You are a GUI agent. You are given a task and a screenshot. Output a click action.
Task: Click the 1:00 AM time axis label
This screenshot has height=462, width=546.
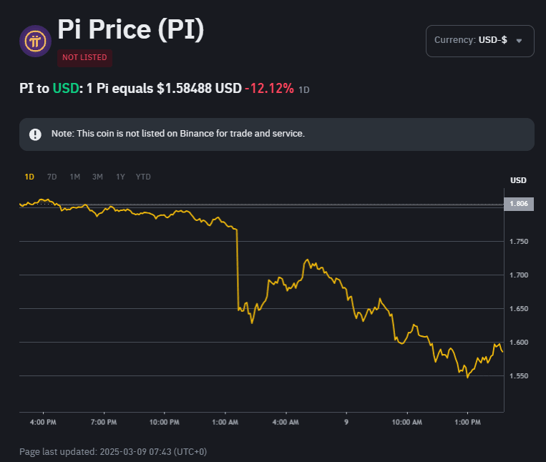[225, 423]
